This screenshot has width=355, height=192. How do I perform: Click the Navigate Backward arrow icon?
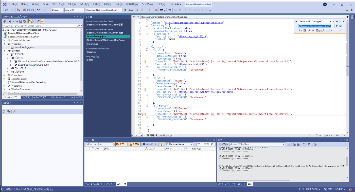coord(6,10)
